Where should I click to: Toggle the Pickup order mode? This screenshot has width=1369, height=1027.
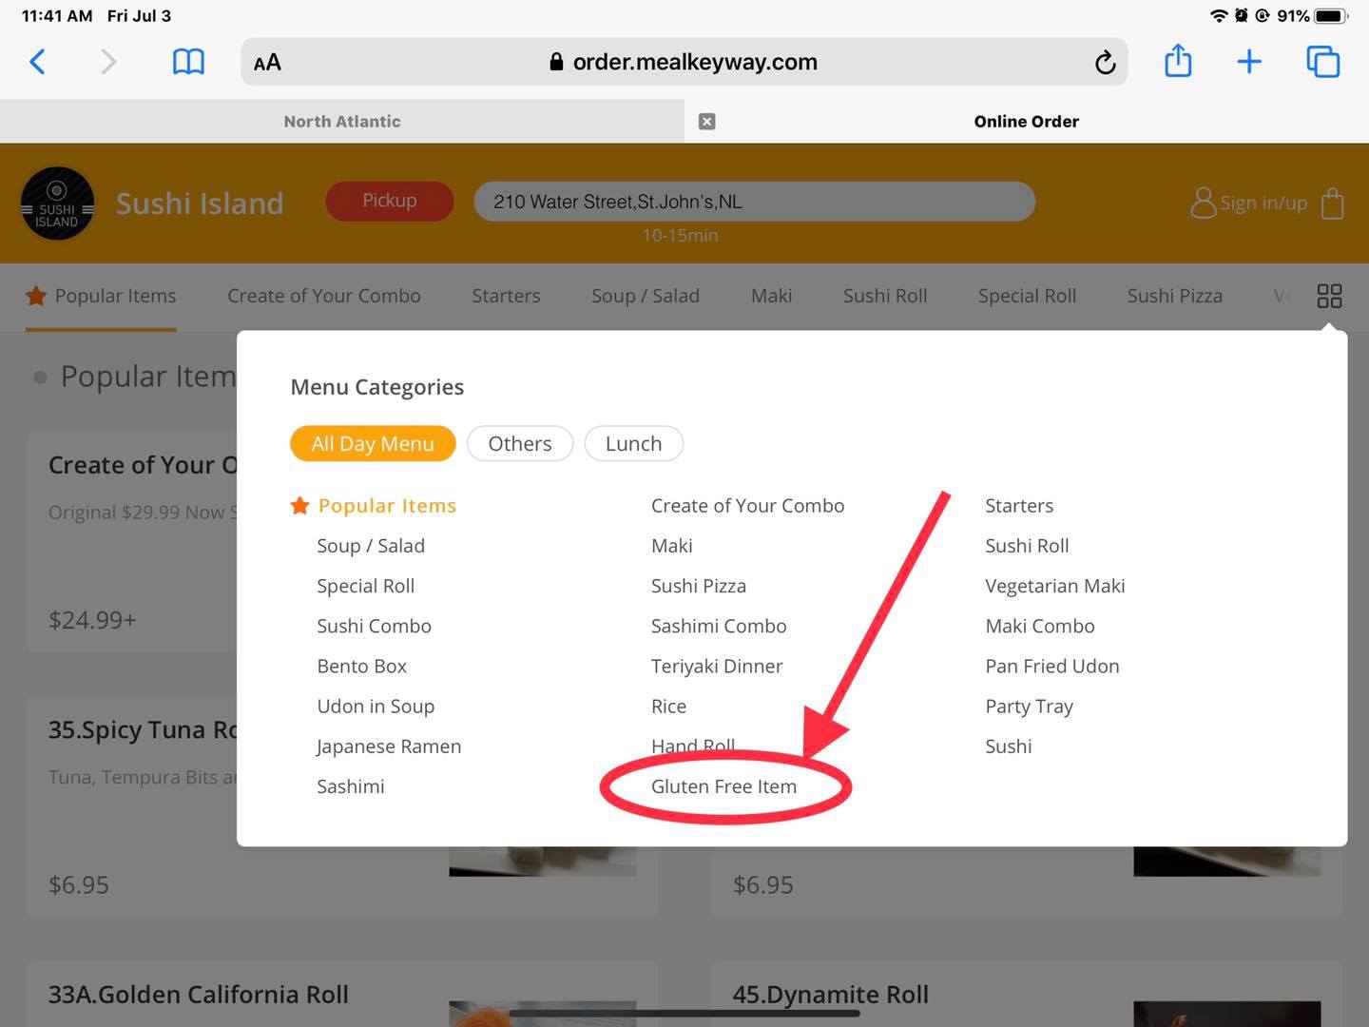(389, 202)
